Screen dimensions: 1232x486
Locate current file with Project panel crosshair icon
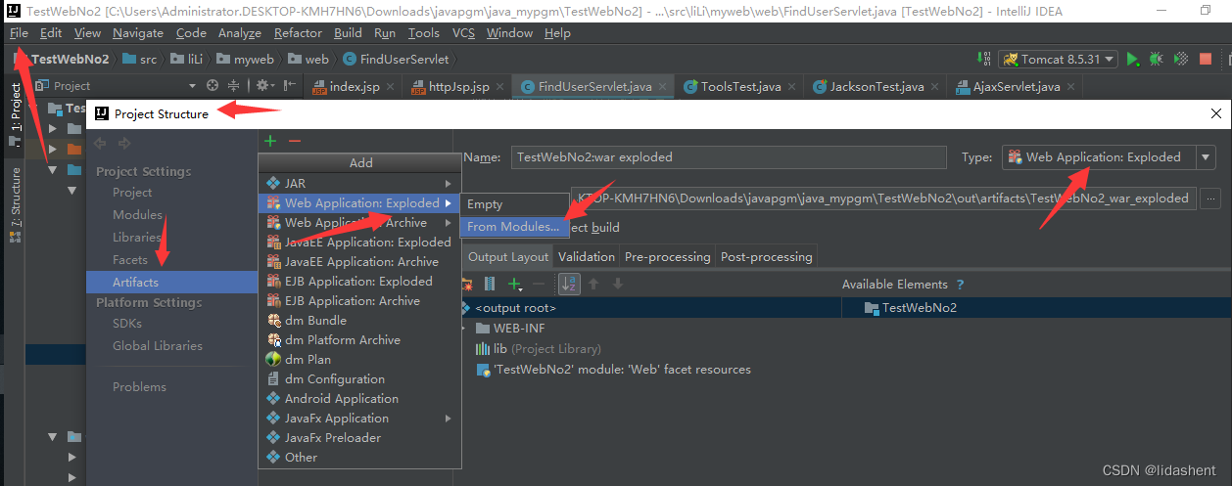(213, 86)
